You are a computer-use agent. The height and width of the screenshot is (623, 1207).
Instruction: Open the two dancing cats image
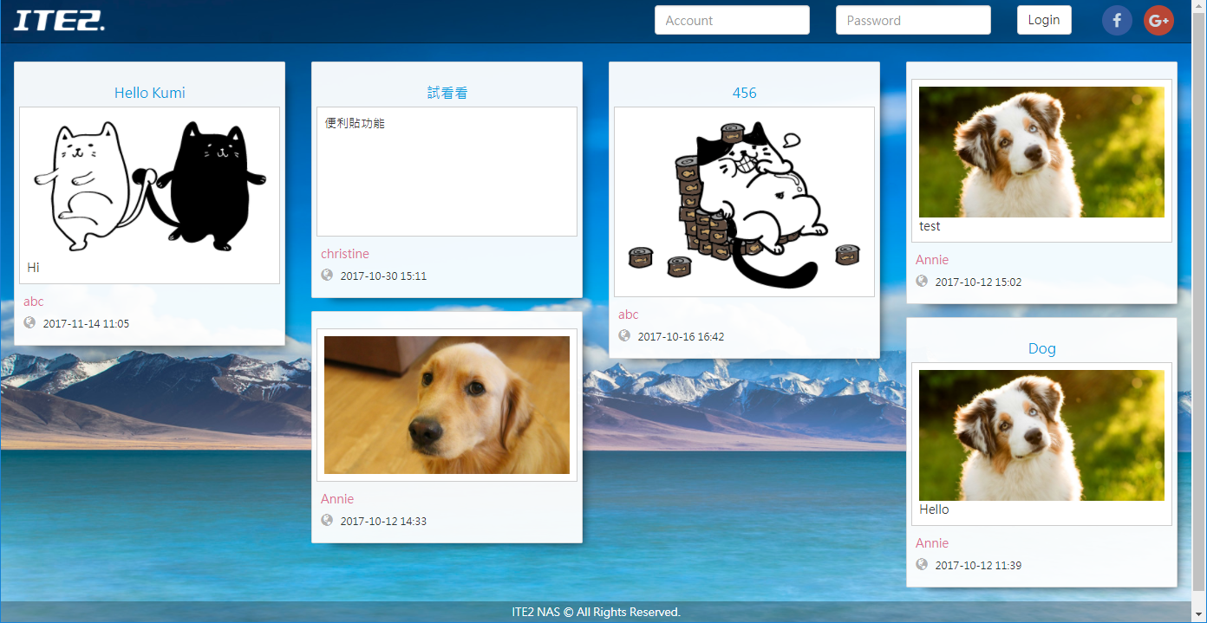150,185
